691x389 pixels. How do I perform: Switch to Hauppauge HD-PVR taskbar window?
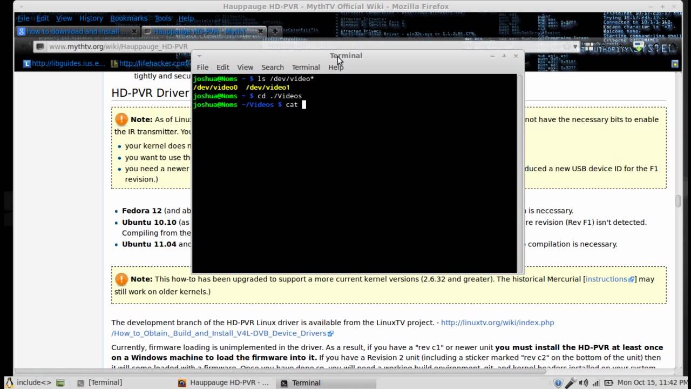click(223, 383)
